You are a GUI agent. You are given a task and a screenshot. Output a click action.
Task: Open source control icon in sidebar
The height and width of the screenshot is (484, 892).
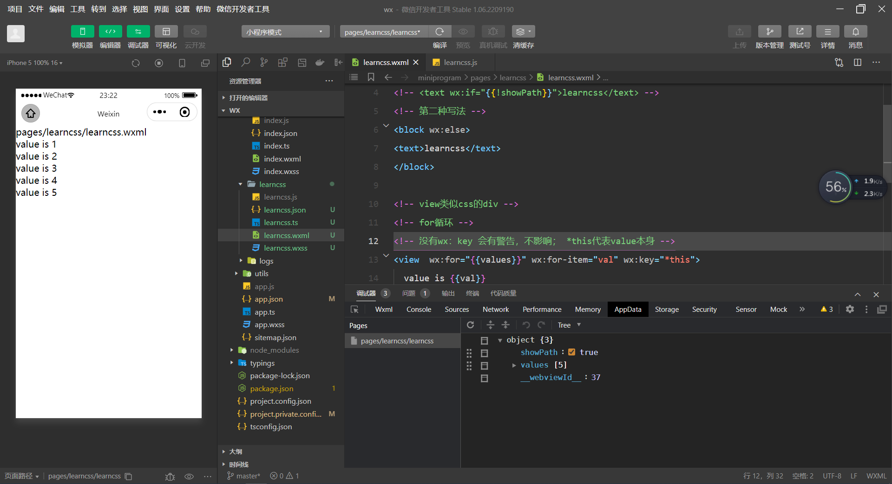(x=264, y=63)
